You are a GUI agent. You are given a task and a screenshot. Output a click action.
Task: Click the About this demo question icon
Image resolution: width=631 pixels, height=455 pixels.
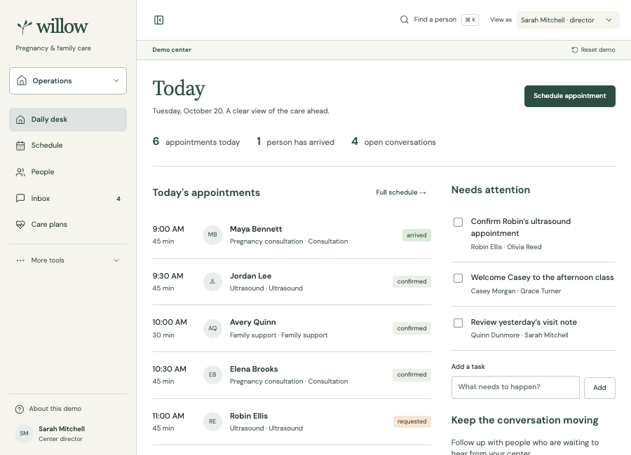[x=20, y=409]
